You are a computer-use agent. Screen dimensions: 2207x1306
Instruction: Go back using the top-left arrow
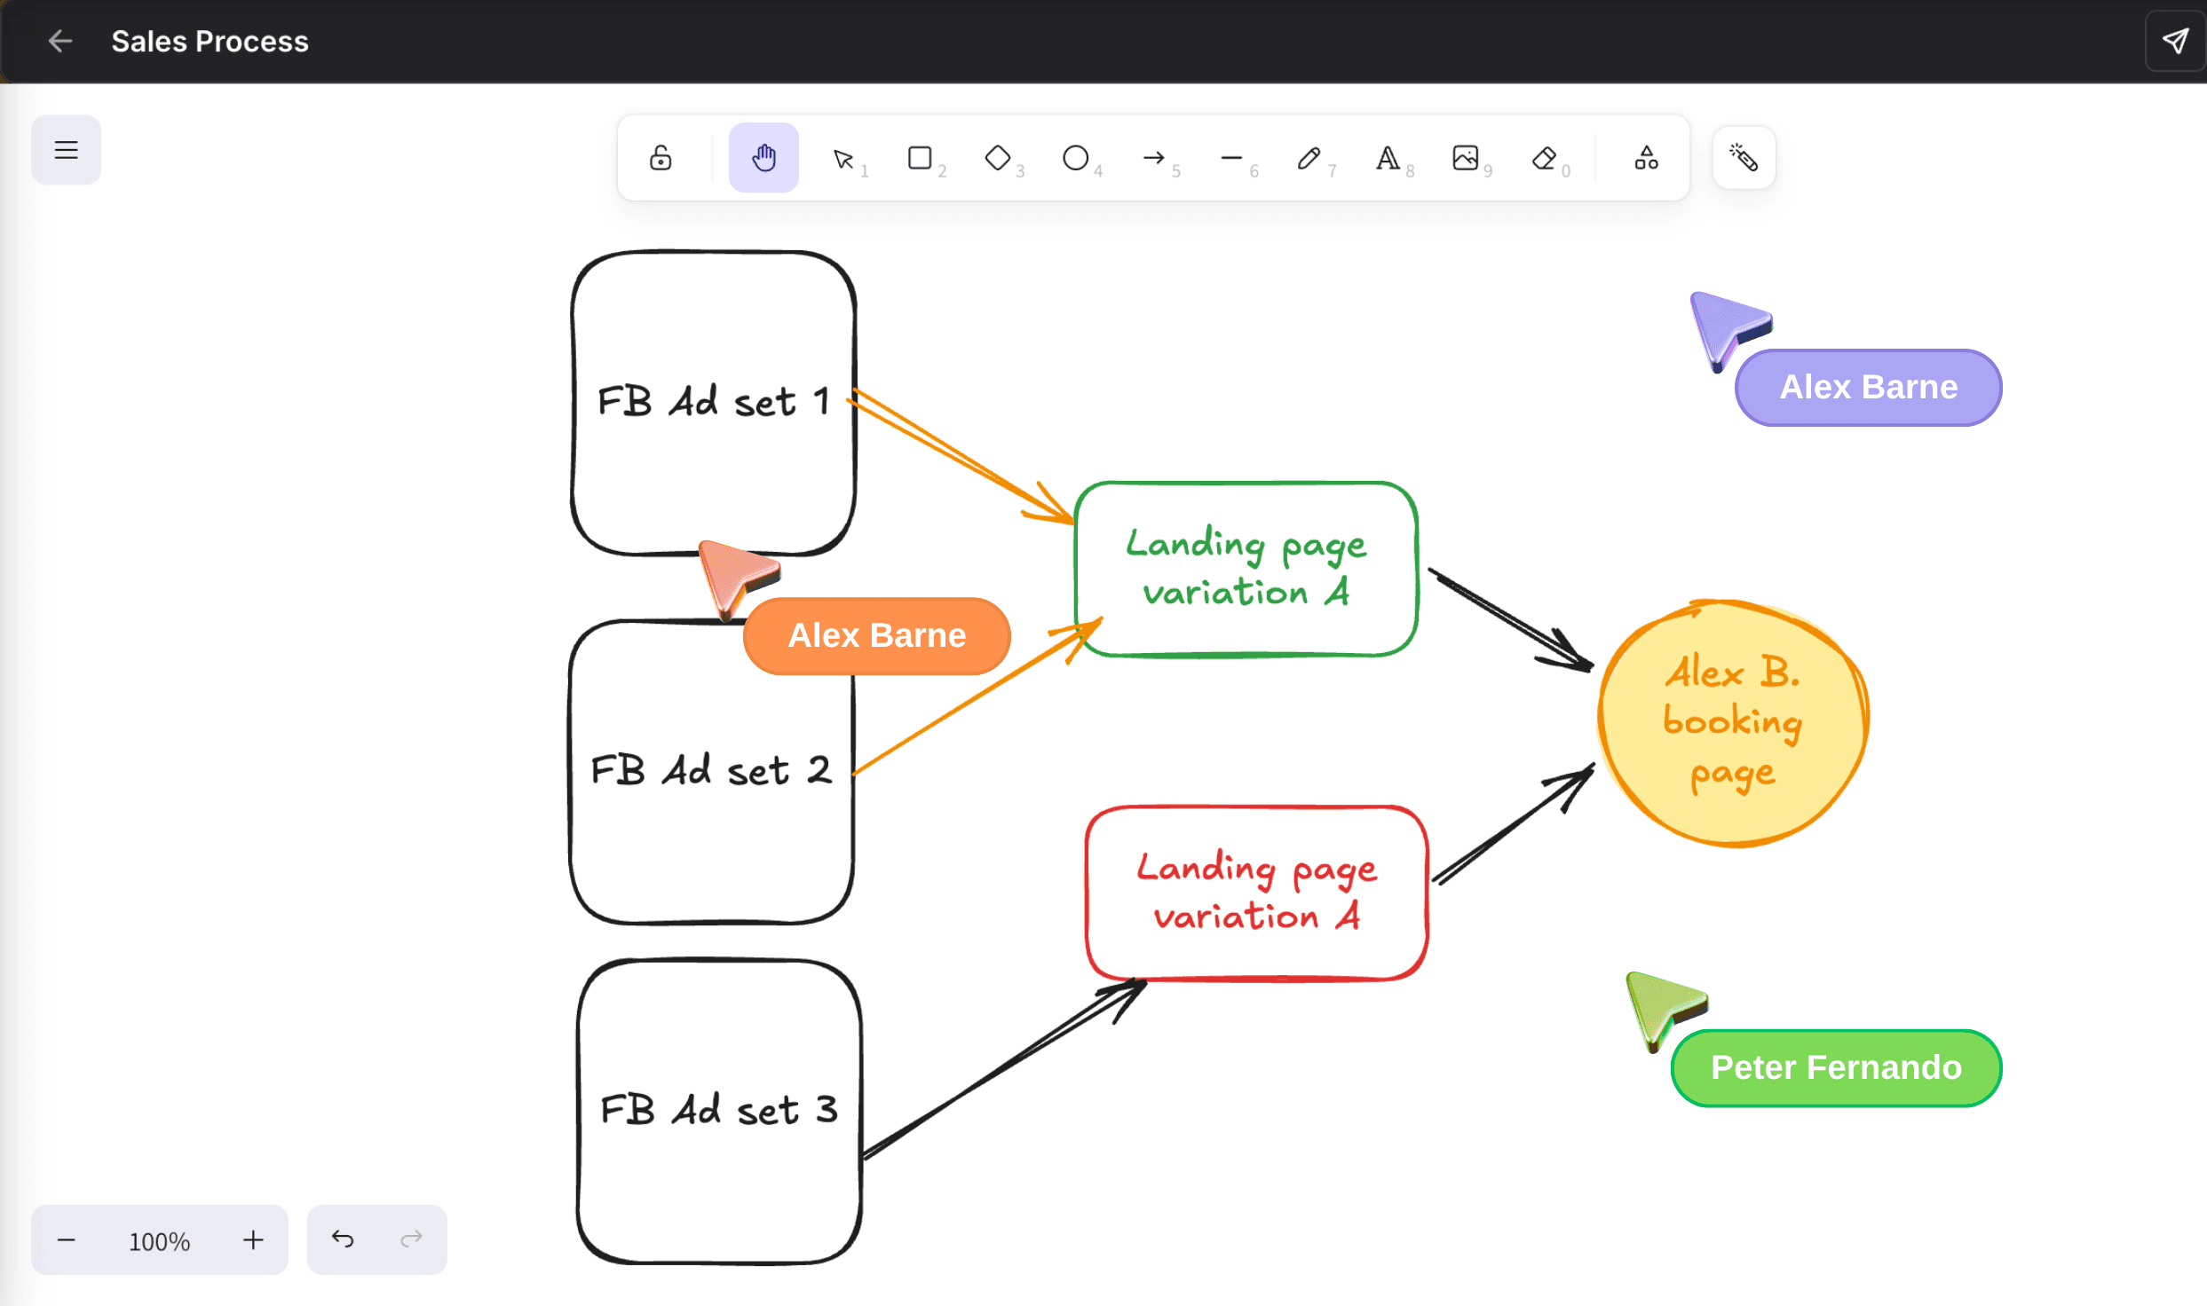tap(59, 41)
